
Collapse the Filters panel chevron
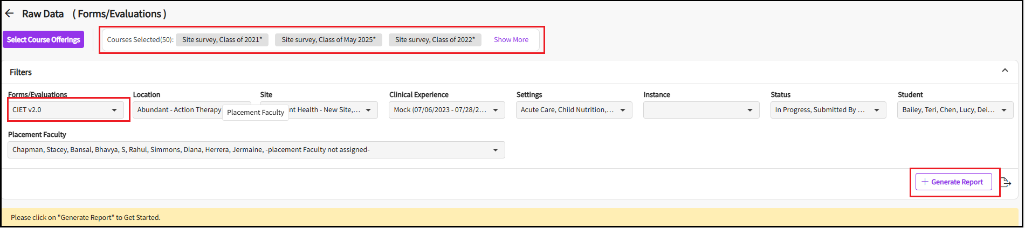[x=1005, y=71]
